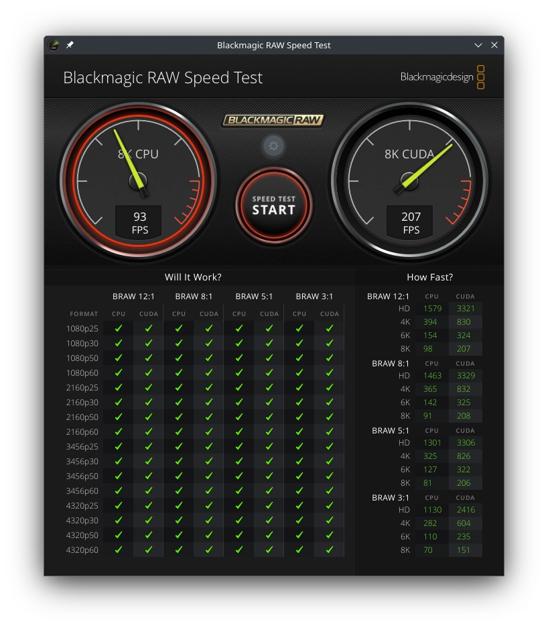Click the BRAW 3:1 8K CPU value 70
The image size is (548, 628).
point(427,550)
